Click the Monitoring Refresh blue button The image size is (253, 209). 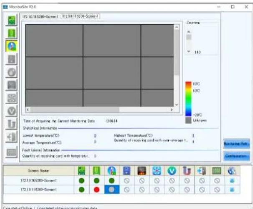point(236,143)
